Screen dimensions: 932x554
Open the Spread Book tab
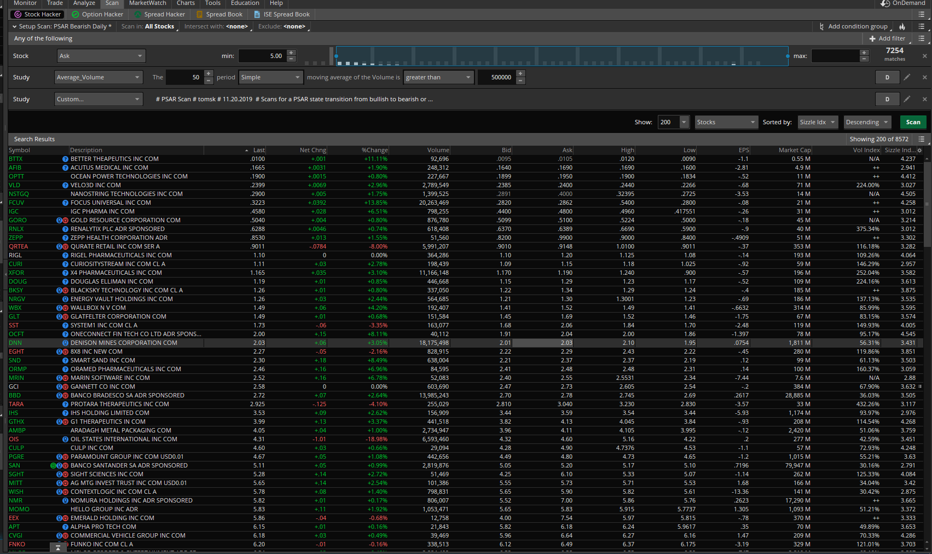pos(219,14)
